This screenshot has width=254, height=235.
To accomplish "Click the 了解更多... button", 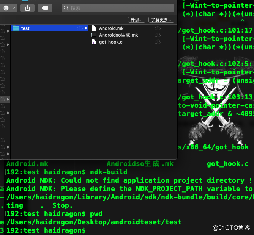I will 161,20.
